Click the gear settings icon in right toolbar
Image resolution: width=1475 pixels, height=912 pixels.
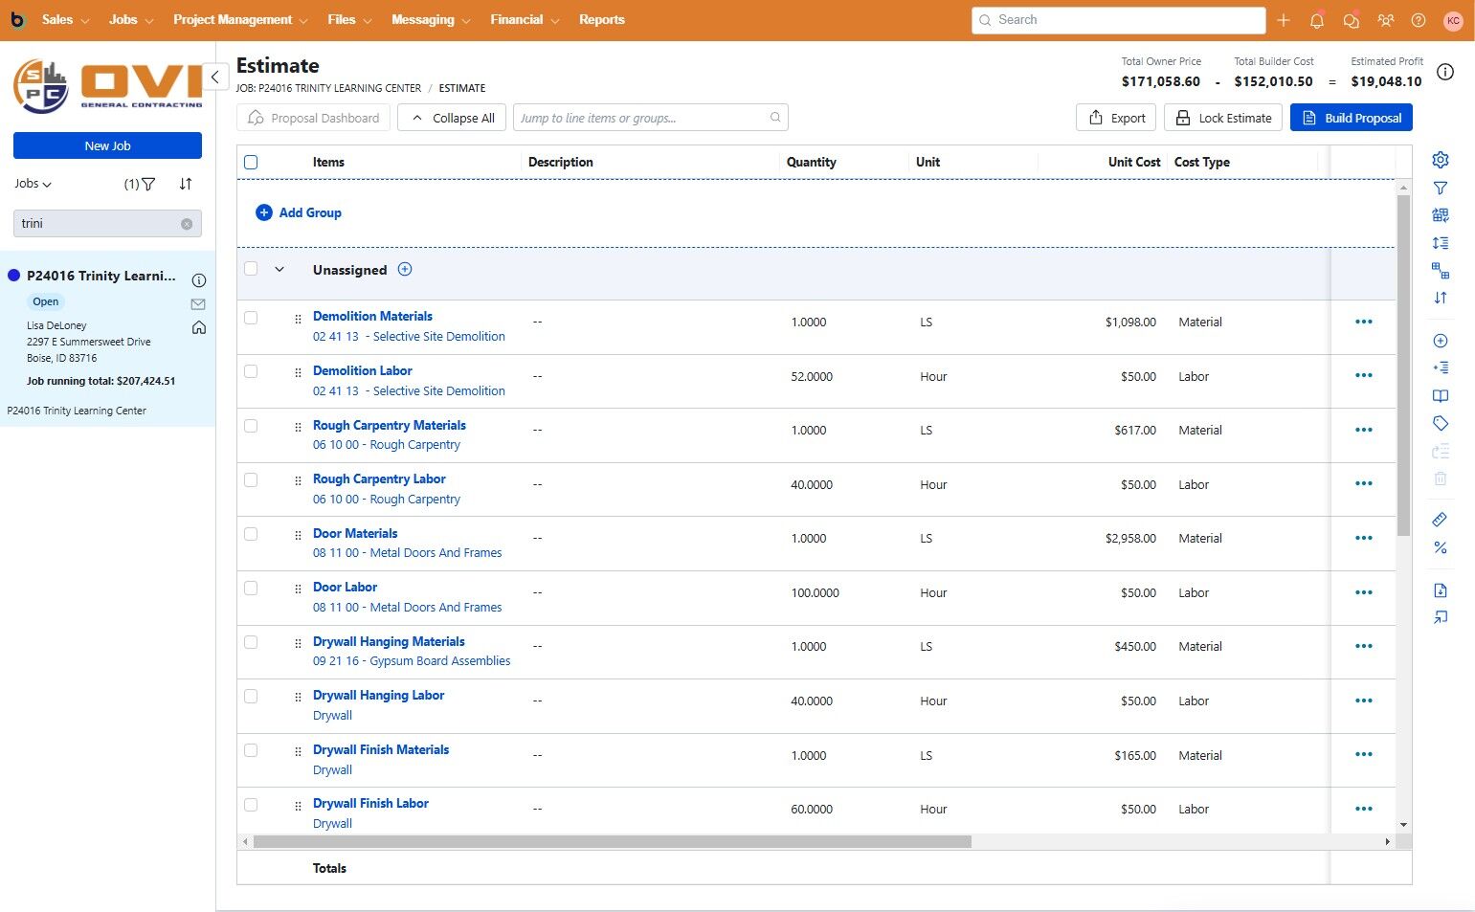coord(1440,160)
